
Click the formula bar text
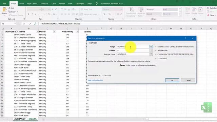coord(60,24)
